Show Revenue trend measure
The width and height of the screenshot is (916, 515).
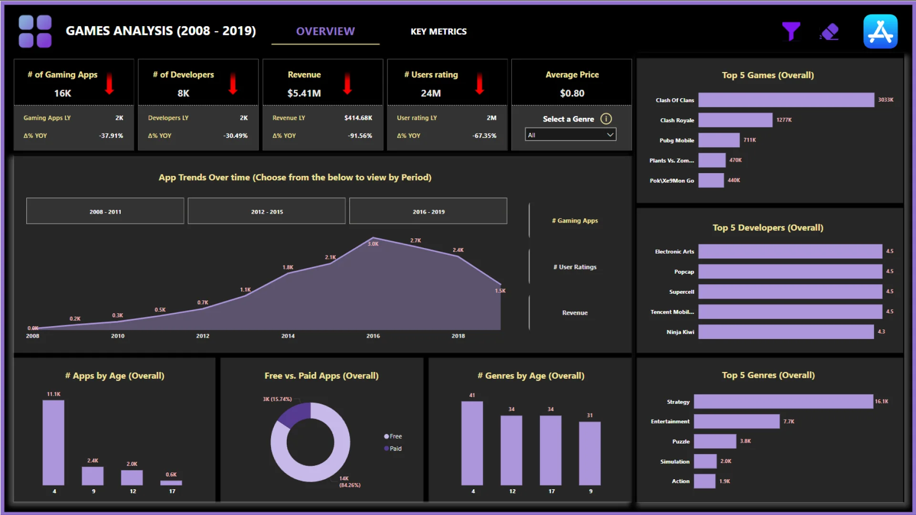coord(574,313)
